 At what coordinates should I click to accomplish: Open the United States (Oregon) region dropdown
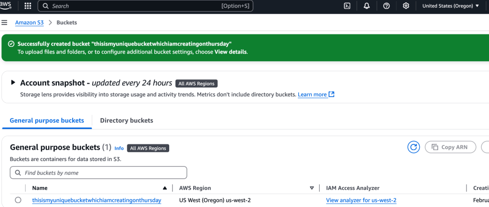[450, 6]
